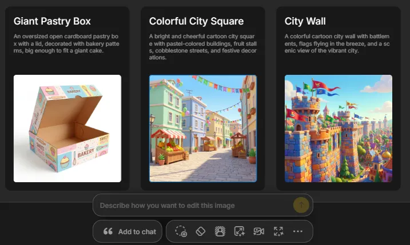Open the image-to-video camera icon
The width and height of the screenshot is (410, 245).
point(259,231)
